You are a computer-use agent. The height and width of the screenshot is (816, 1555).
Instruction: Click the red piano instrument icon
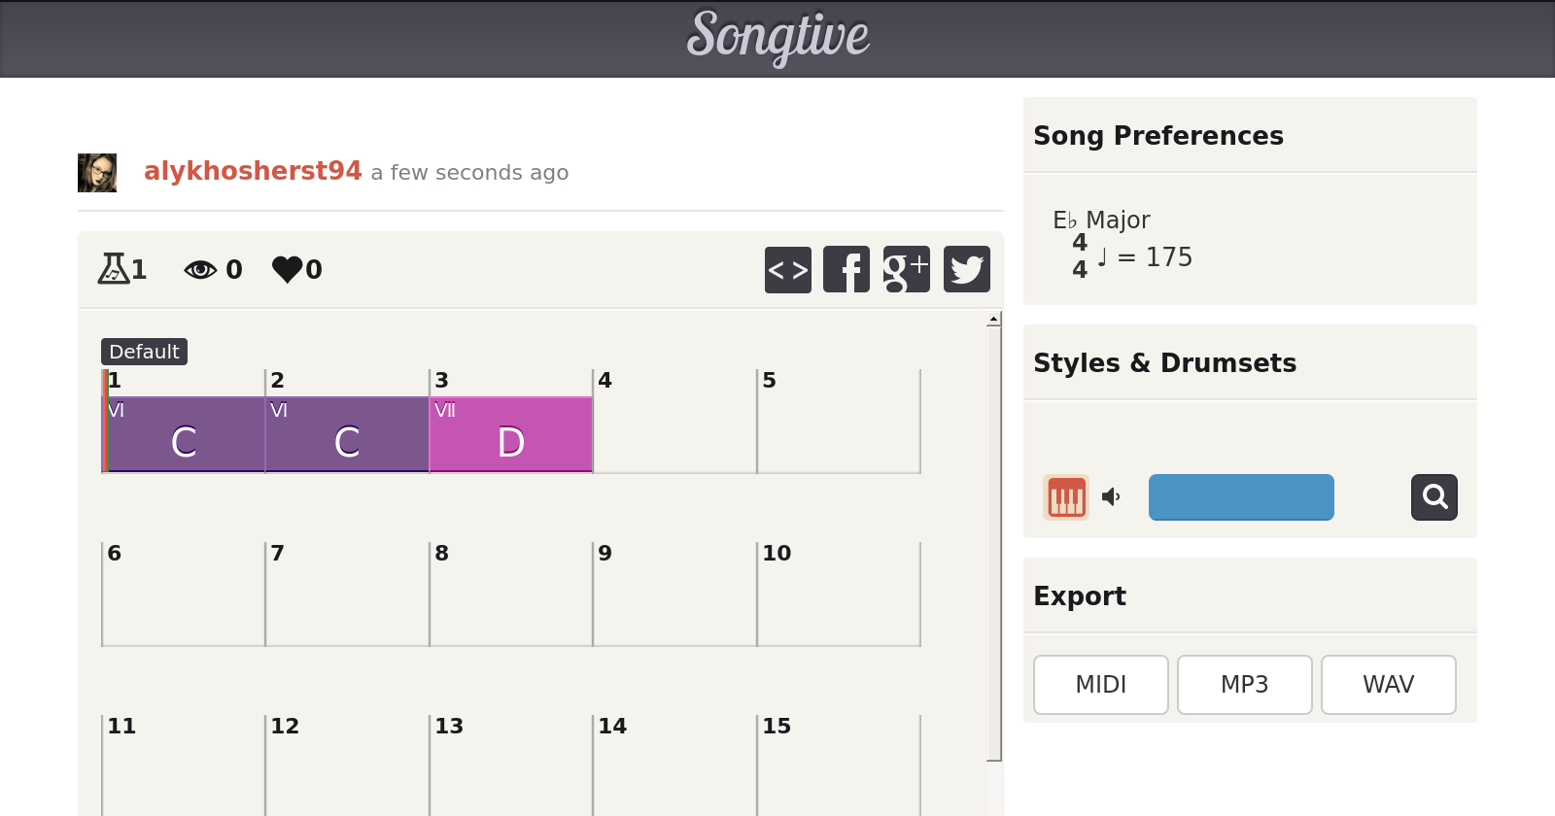coord(1065,497)
